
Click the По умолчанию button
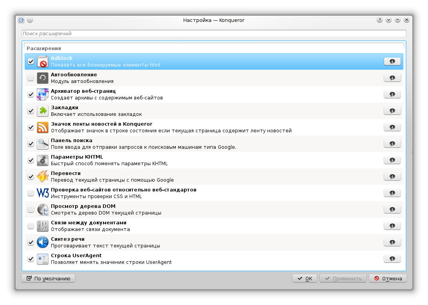[x=48, y=278]
